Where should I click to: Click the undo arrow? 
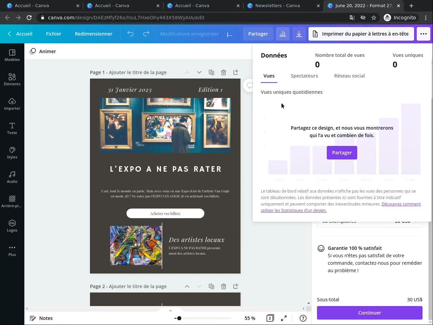point(131,34)
